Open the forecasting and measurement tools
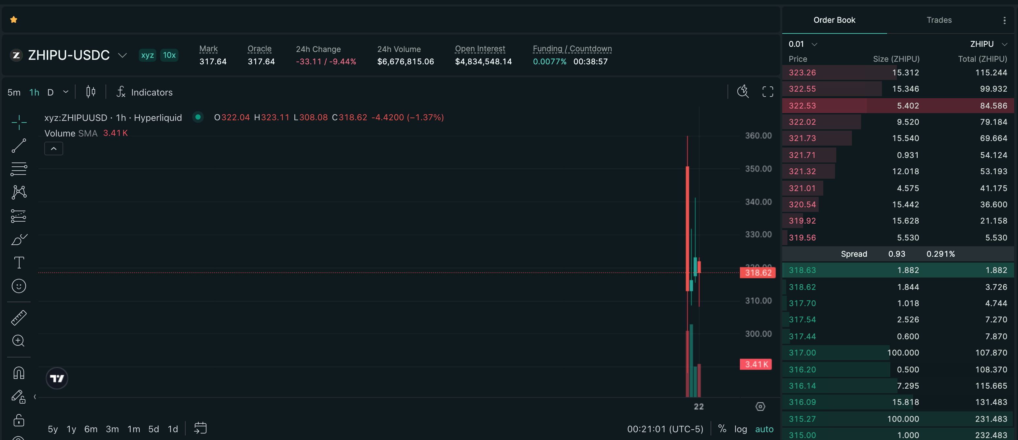This screenshot has width=1018, height=440. coord(19,216)
